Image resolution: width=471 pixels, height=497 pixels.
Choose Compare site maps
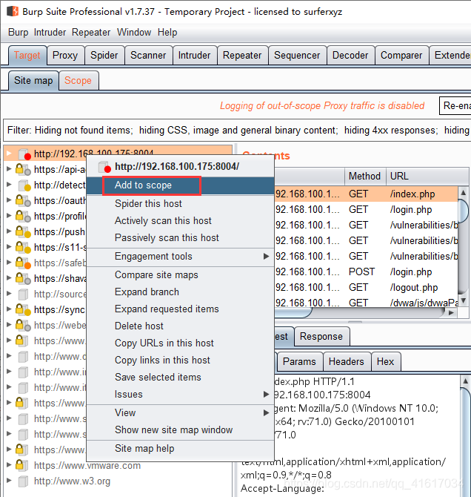click(x=180, y=274)
